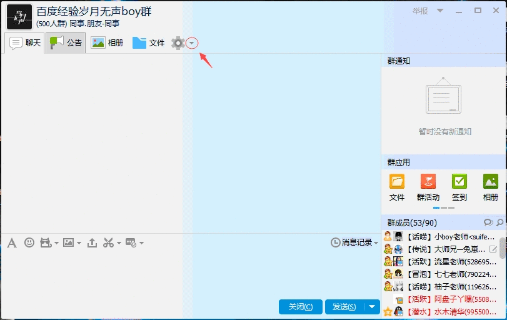Select member 阿盘子丫嘿
The image size is (507, 320).
[440, 299]
